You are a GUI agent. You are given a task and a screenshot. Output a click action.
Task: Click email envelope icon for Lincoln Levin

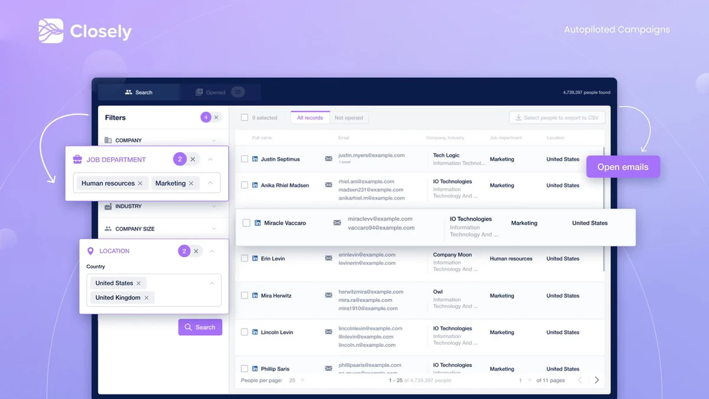point(329,332)
